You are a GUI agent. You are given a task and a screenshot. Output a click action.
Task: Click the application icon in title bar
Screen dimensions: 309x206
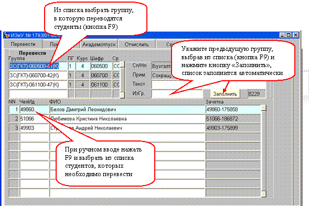(x=7, y=35)
